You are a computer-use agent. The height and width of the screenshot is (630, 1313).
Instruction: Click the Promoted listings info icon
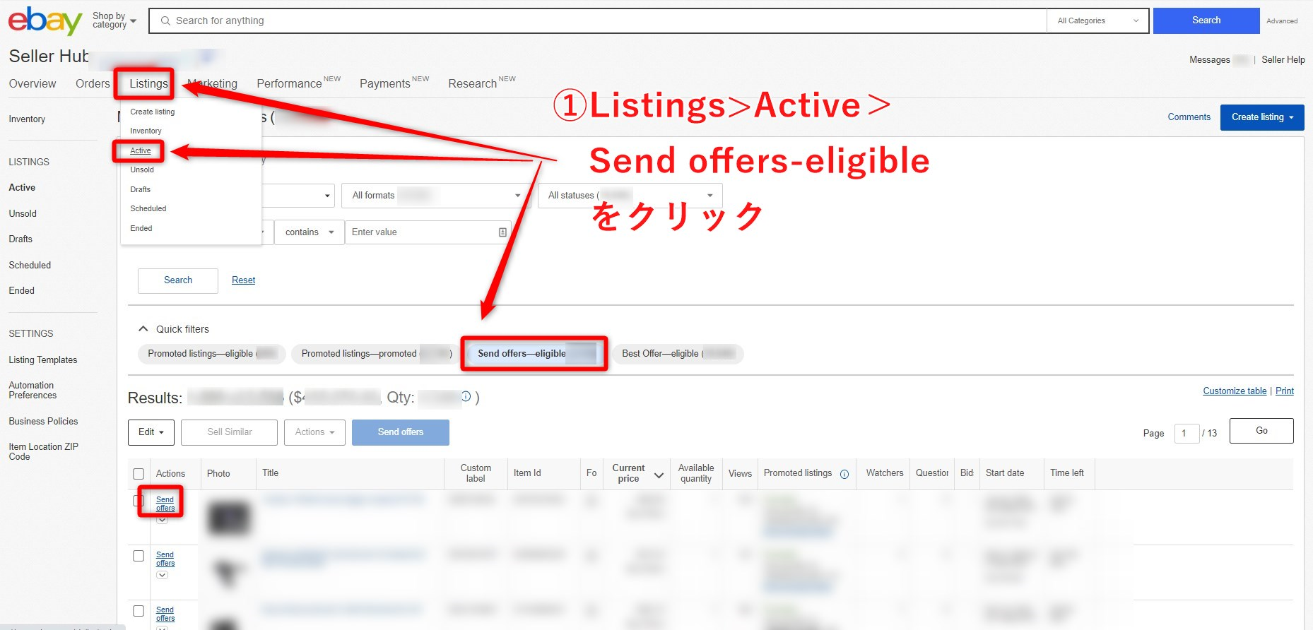click(x=844, y=474)
